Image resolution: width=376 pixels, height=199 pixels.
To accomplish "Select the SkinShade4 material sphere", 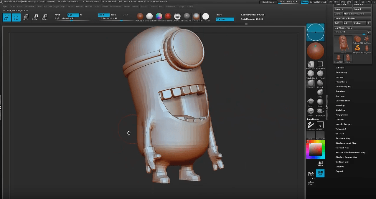I will click(149, 16).
